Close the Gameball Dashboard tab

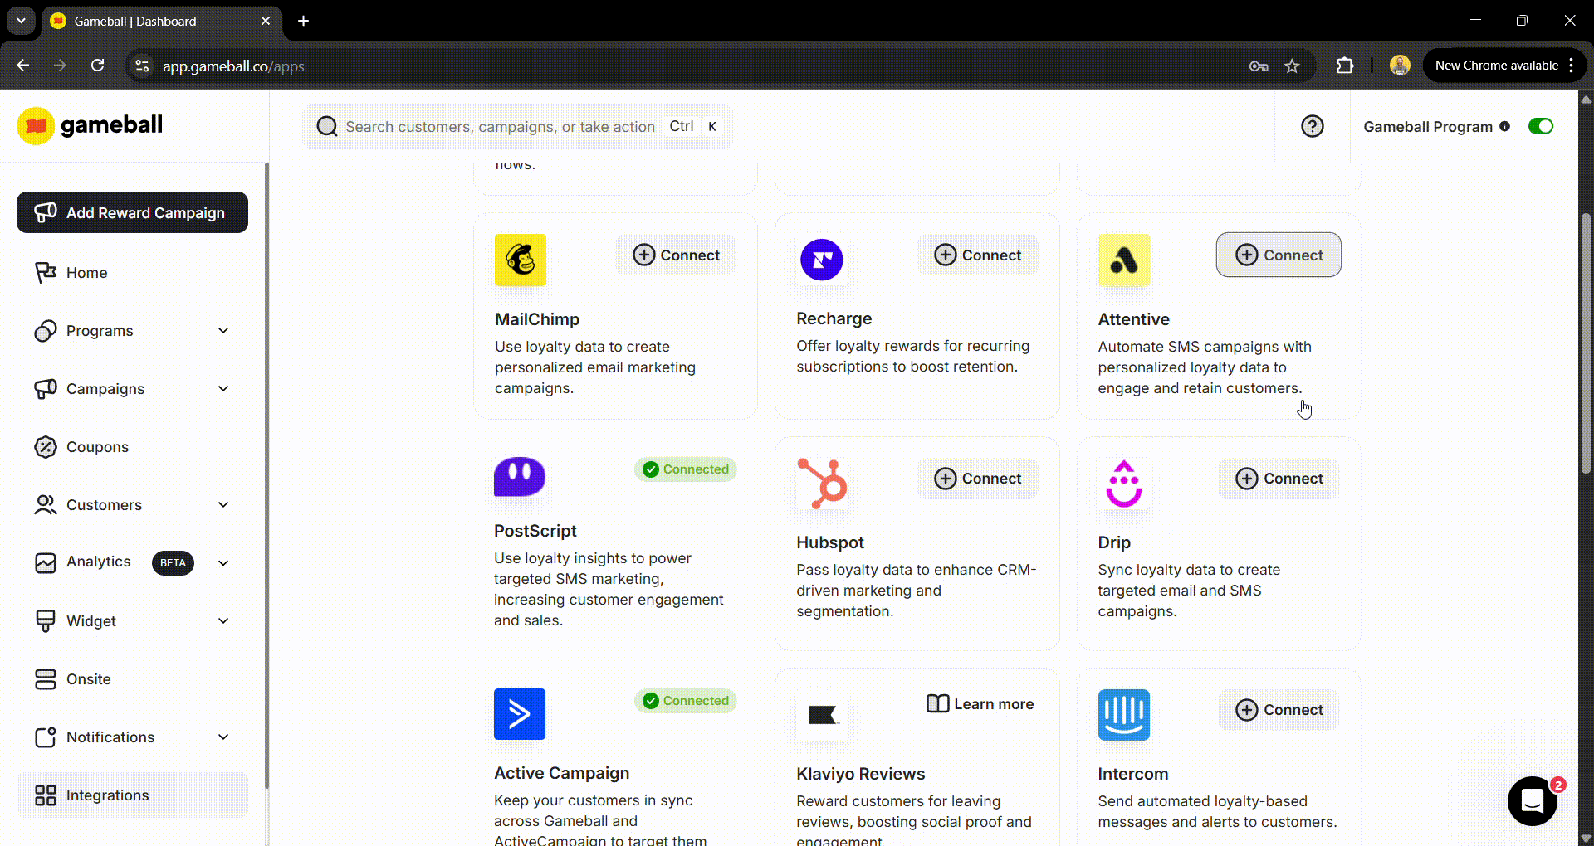coord(266,21)
